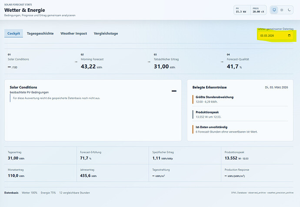The width and height of the screenshot is (300, 207).
Task: Click the Production Response tile
Action: [x=257, y=173]
